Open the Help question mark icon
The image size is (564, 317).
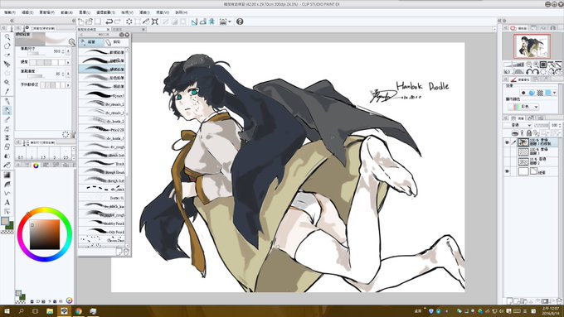click(x=240, y=22)
